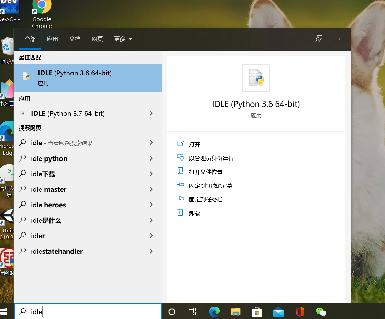Click the shield icon for run as administrator
This screenshot has height=319, width=385.
click(180, 157)
